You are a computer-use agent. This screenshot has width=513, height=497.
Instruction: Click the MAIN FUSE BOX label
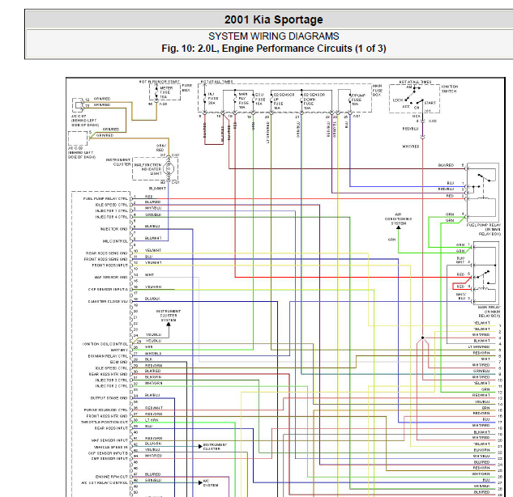point(377,90)
